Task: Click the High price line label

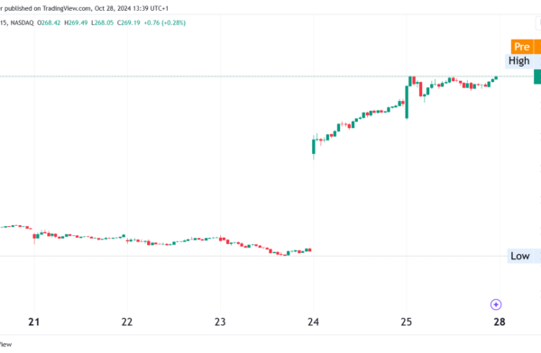Action: click(519, 61)
